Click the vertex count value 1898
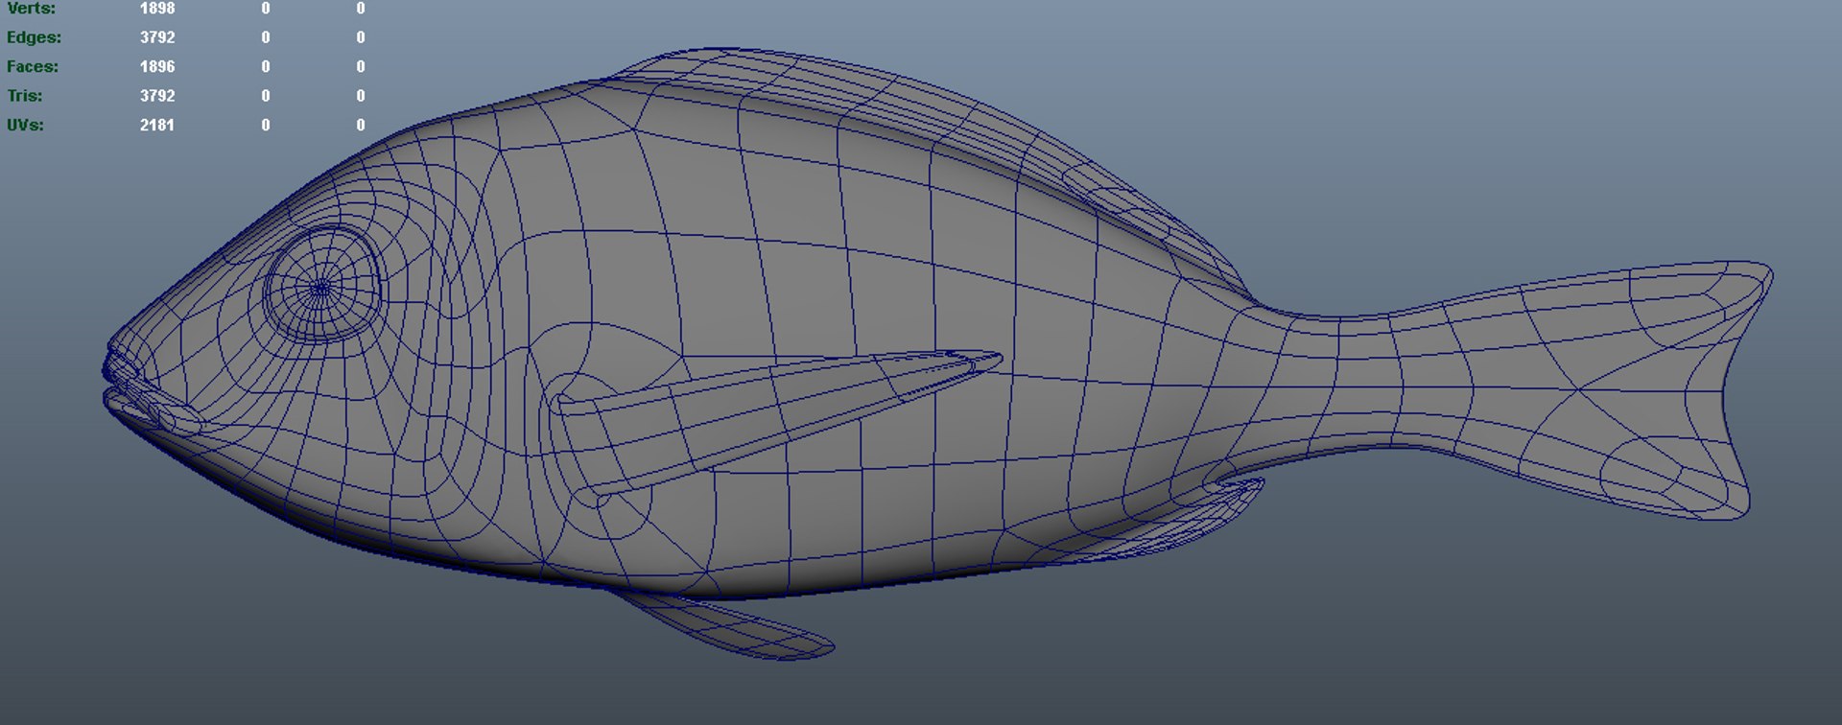This screenshot has height=725, width=1842. 157,9
